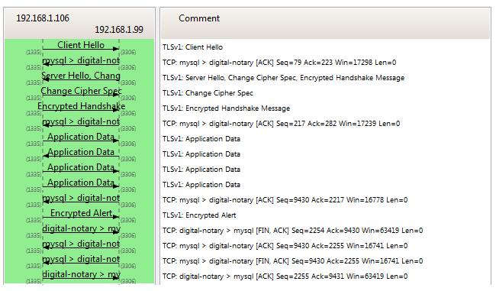Select comment TLSv1: Encrypted Handshake Message
This screenshot has height=291, width=496.
point(226,108)
